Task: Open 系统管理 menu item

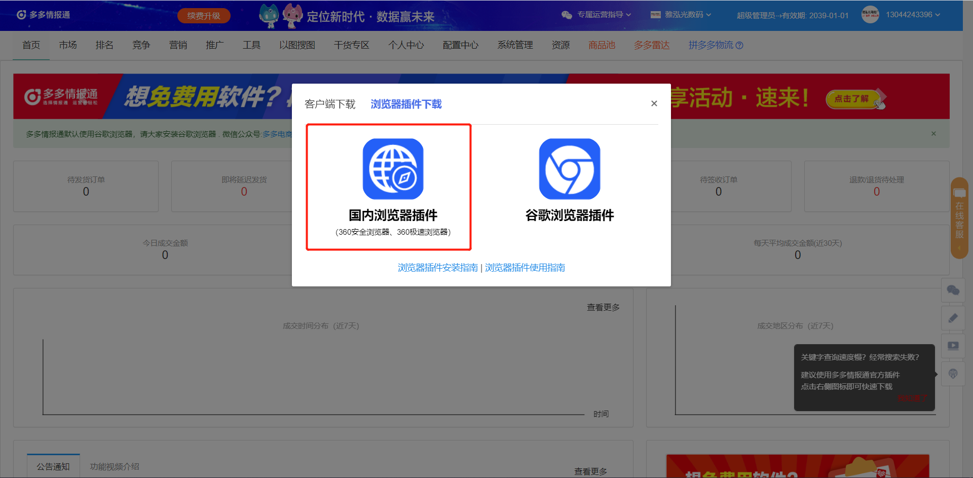Action: (515, 45)
